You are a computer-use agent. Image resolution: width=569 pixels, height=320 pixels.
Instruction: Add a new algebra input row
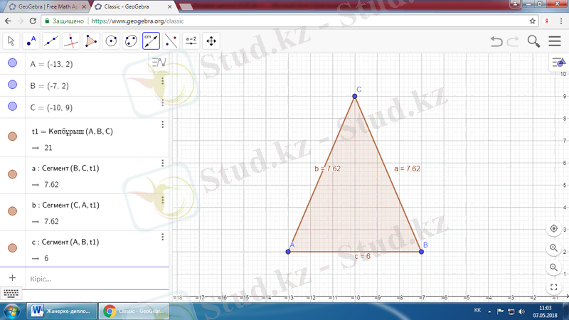tap(12, 278)
